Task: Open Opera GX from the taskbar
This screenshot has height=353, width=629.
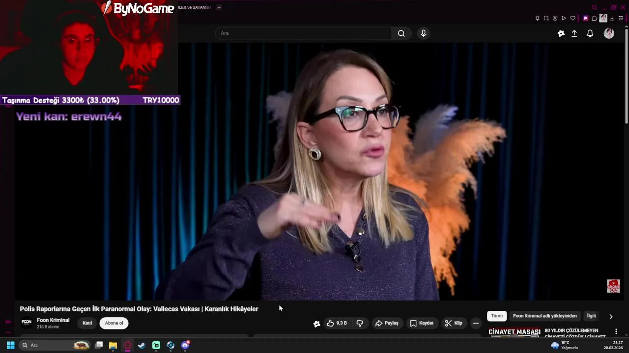Action: coord(127,345)
